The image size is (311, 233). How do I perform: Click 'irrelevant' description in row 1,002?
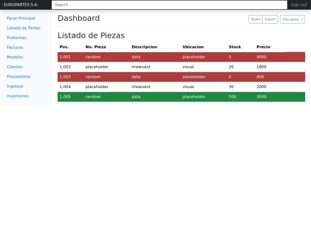141,67
